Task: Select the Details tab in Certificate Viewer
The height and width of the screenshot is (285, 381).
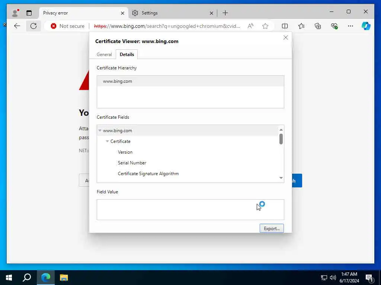Action: 127,55
